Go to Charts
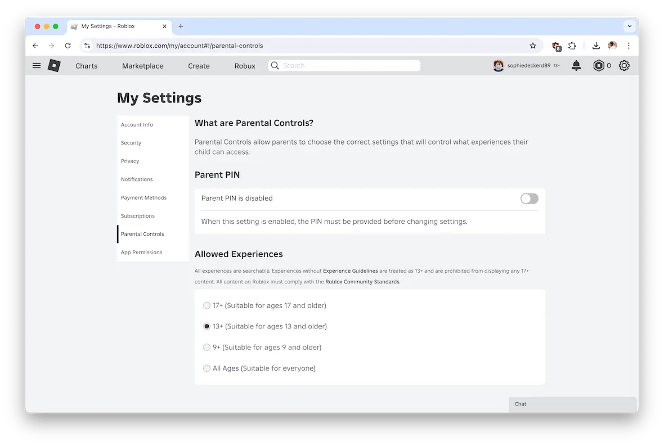664x446 pixels. (87, 66)
